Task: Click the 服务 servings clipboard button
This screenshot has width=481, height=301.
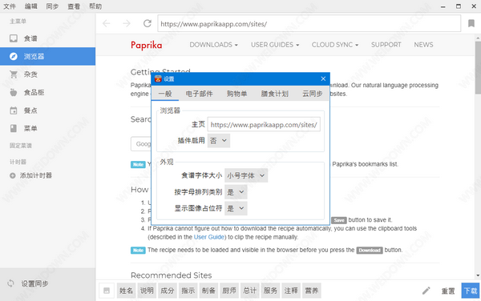Action: coord(270,291)
